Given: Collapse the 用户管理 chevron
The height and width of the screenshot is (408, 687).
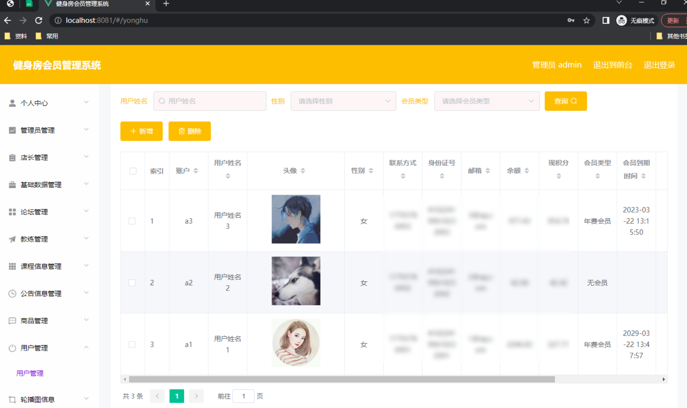Looking at the screenshot, I should 86,347.
